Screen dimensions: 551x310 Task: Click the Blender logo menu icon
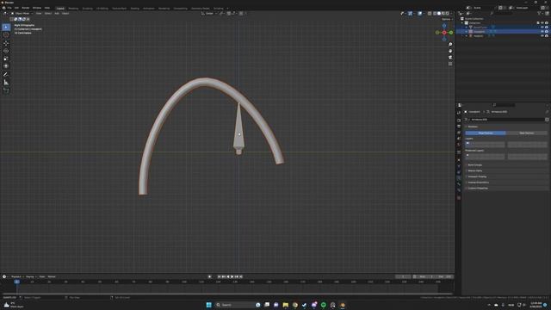pyautogui.click(x=3, y=8)
